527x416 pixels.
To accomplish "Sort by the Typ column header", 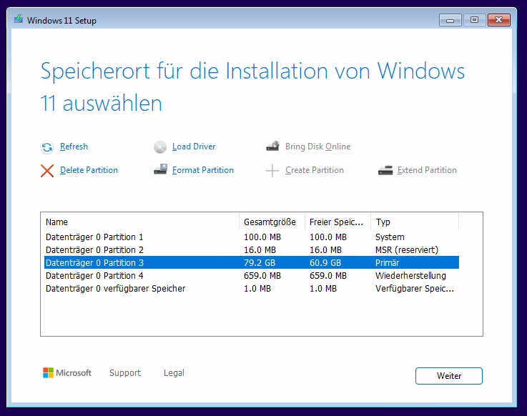I will [x=415, y=222].
